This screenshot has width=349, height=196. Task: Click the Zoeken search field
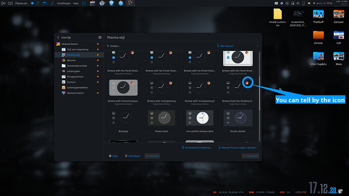coord(160,46)
